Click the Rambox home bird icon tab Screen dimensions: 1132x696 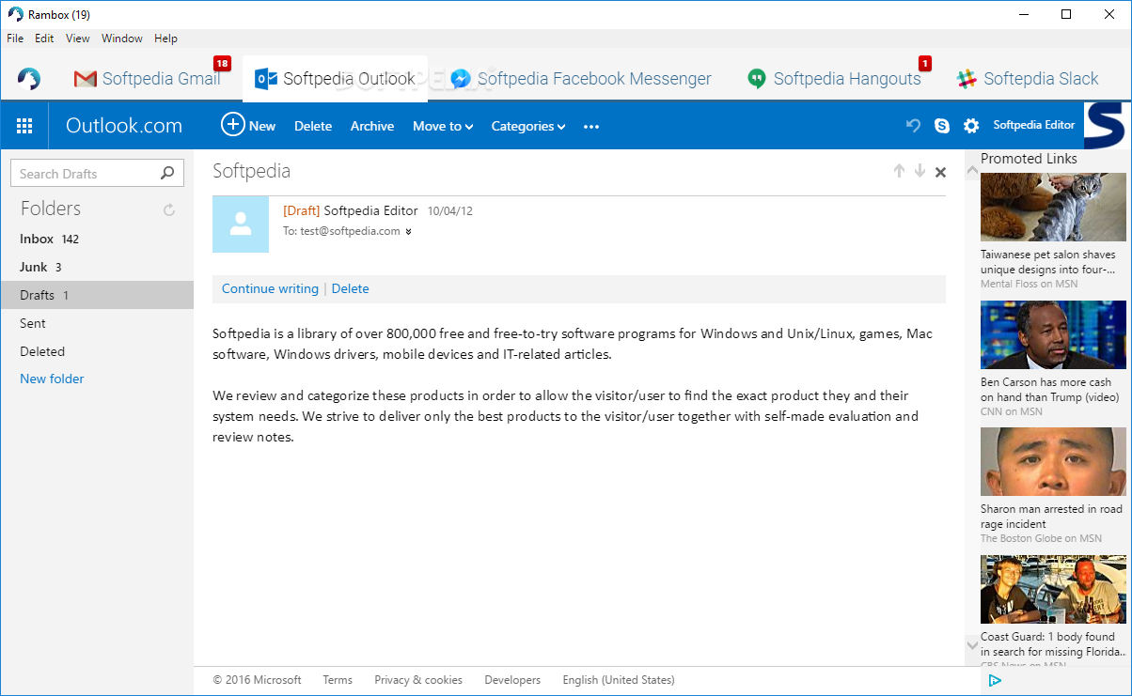coord(29,79)
